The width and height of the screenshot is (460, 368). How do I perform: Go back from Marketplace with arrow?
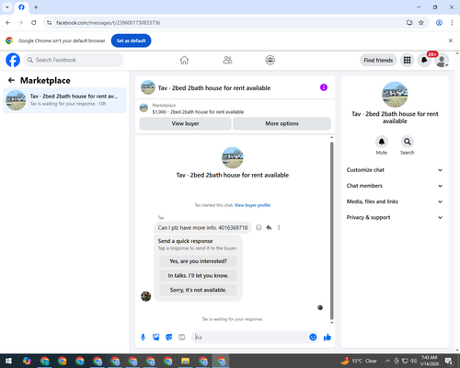tap(11, 80)
